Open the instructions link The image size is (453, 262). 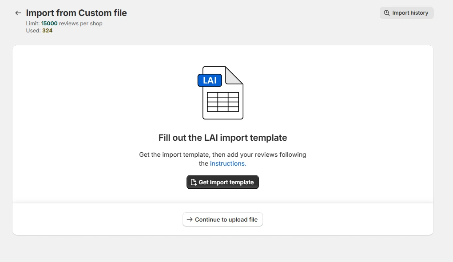tap(228, 163)
